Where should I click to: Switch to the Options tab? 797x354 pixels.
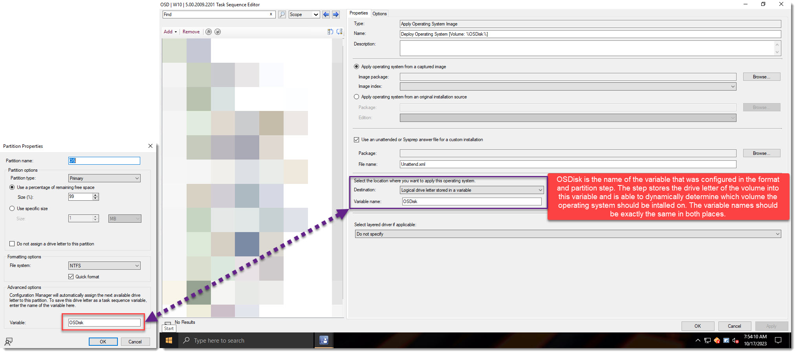[379, 14]
